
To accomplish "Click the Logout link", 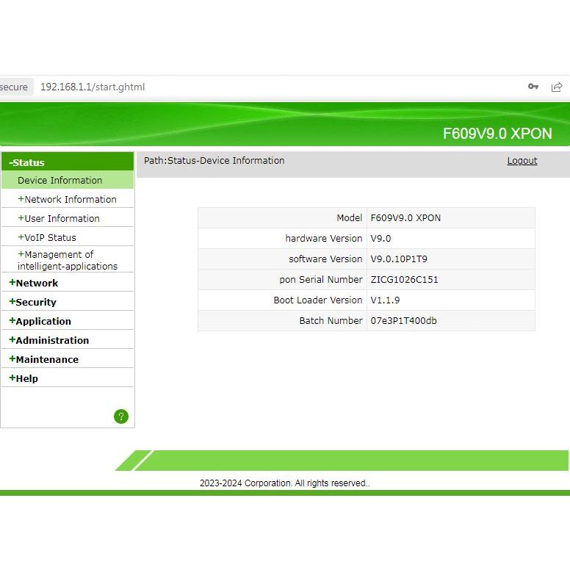I will click(522, 161).
